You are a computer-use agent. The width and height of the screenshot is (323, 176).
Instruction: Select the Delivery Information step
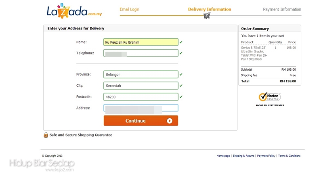pos(210,9)
